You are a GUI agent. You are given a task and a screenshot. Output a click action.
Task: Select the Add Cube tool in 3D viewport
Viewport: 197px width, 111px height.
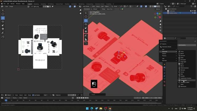pos(86,43)
